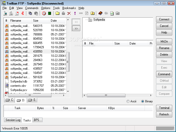The height and width of the screenshot is (132, 176).
Task: Click the Cancel button
Action: point(164,26)
